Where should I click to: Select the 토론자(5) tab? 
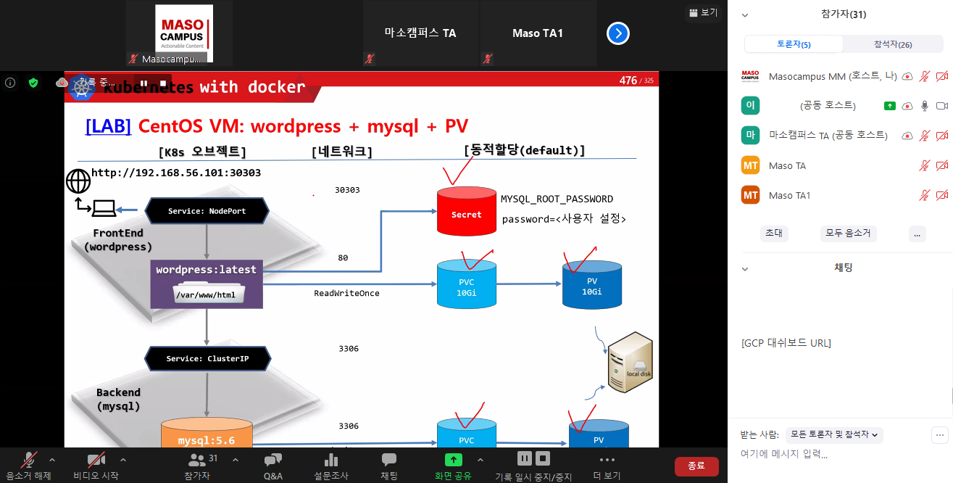pyautogui.click(x=794, y=44)
